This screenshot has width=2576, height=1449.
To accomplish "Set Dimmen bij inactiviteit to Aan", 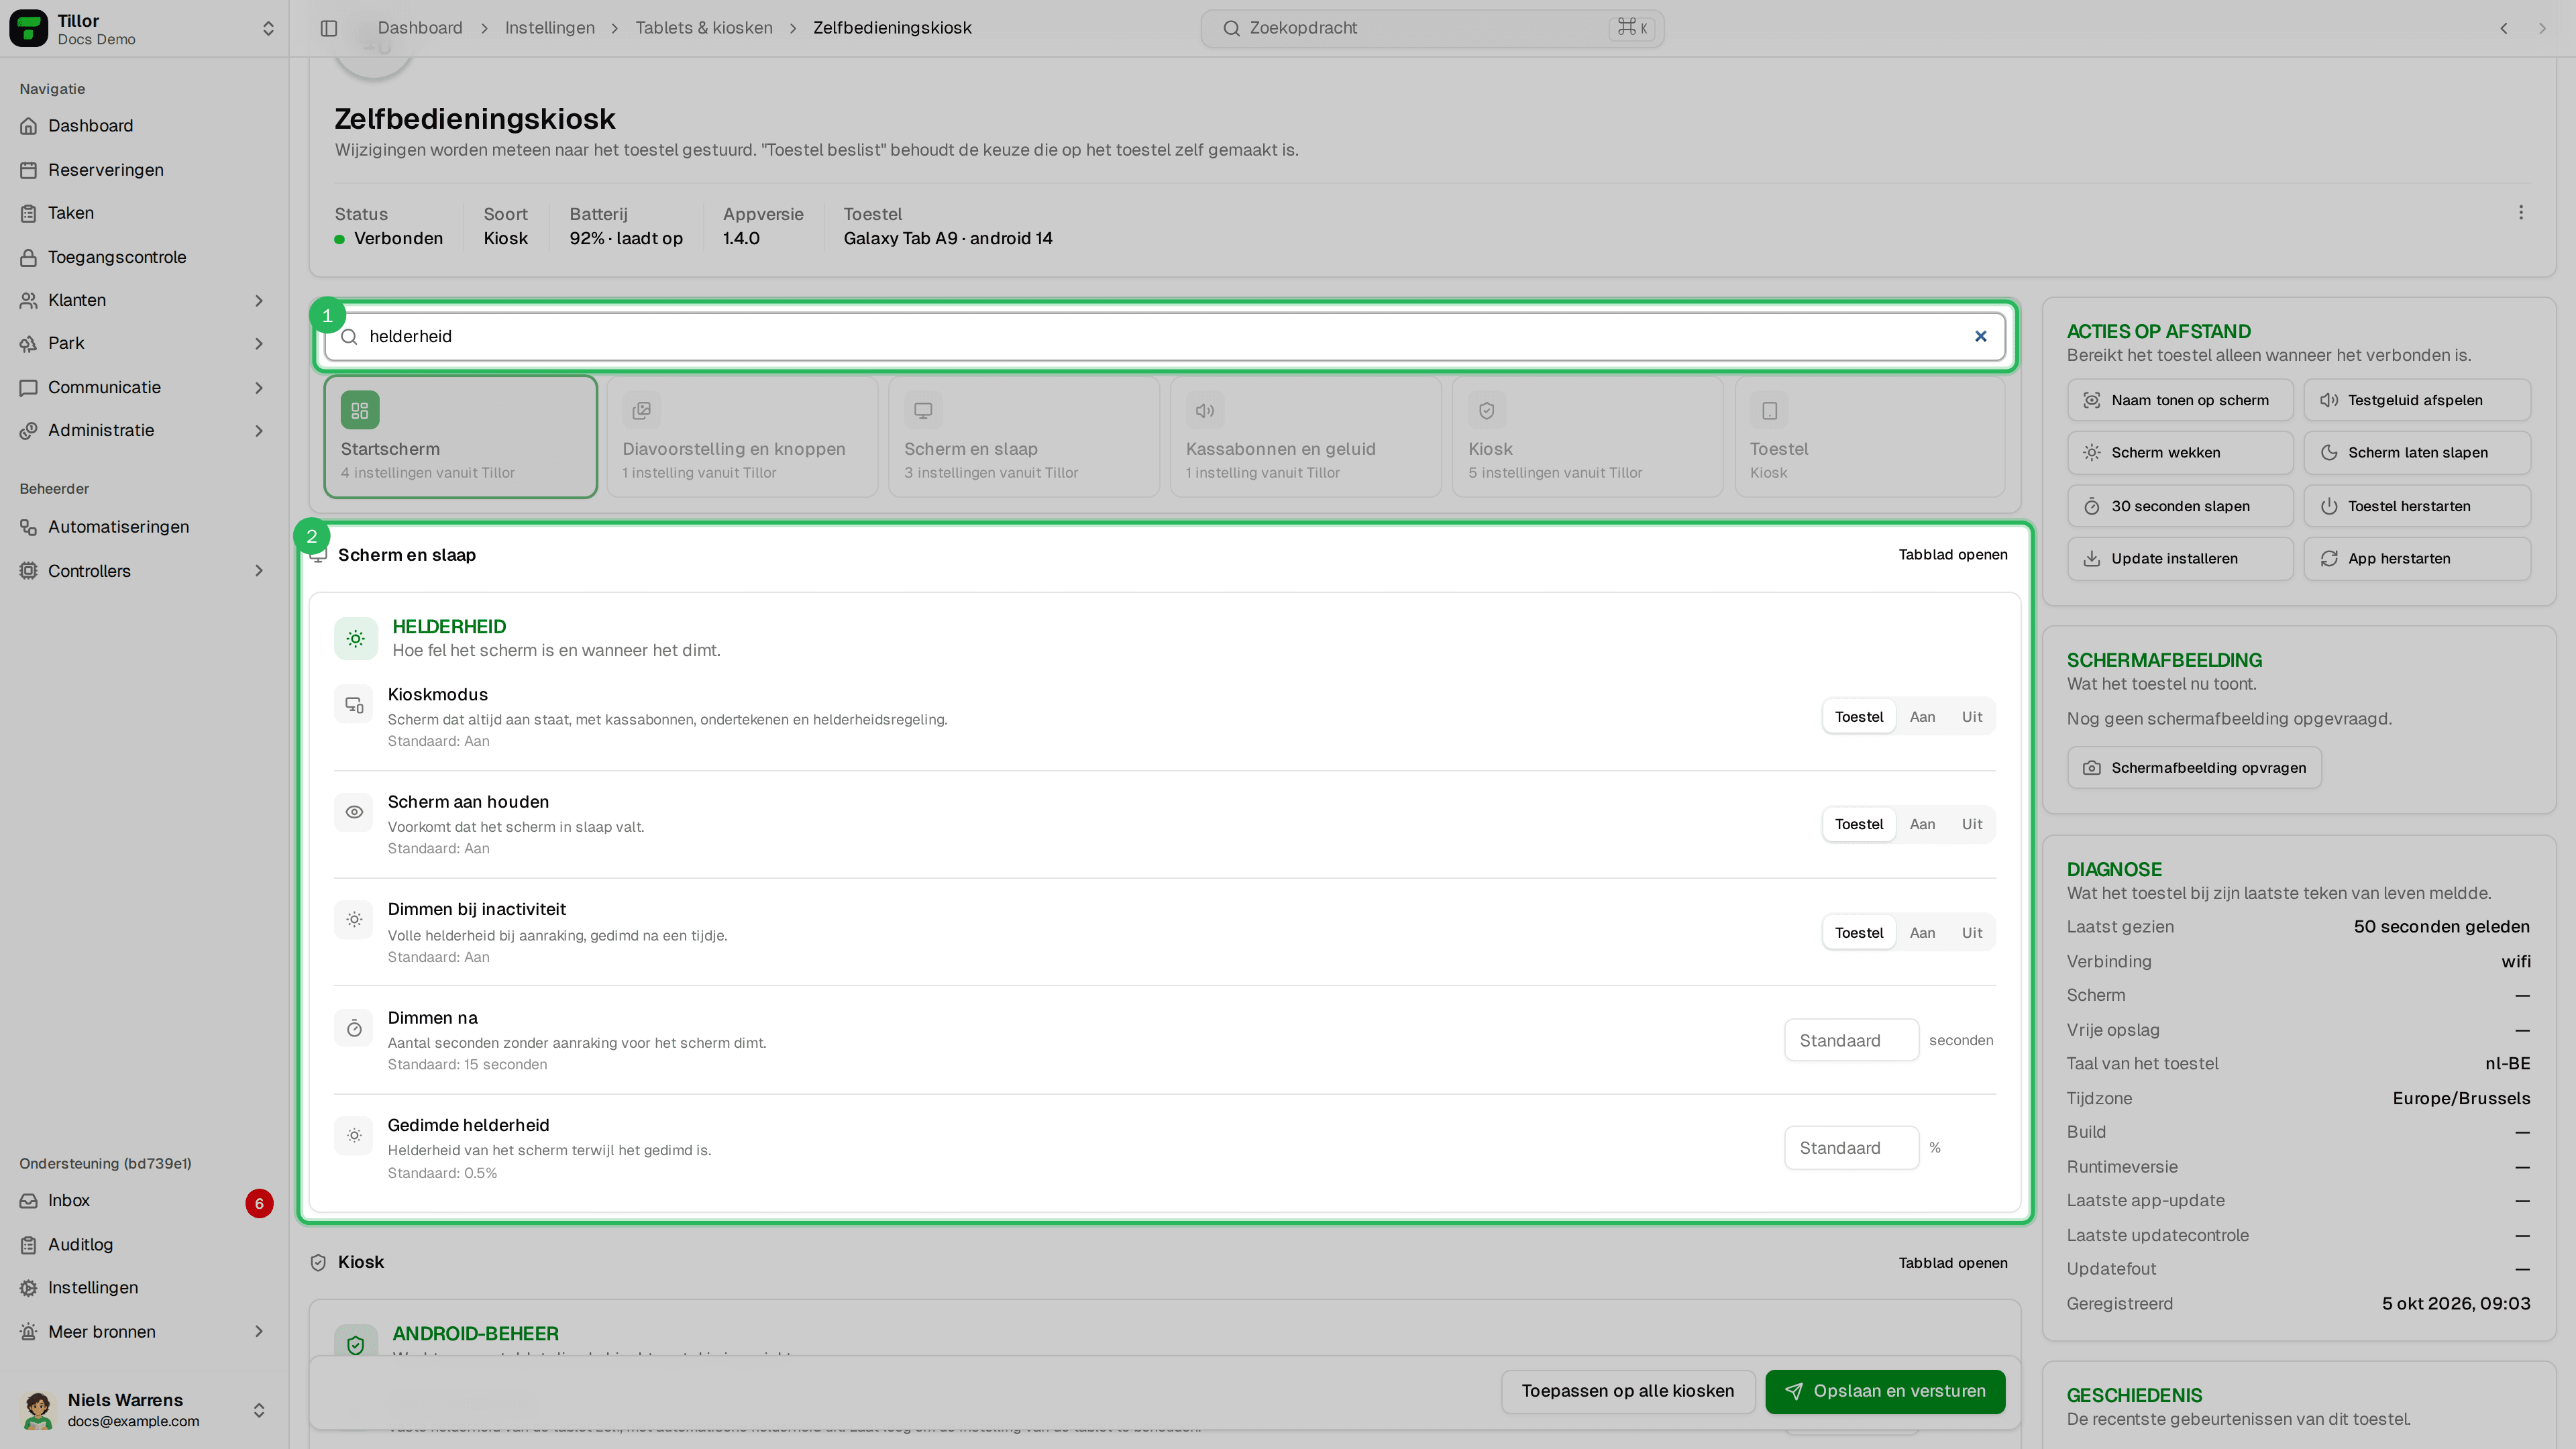I will click(x=1922, y=933).
